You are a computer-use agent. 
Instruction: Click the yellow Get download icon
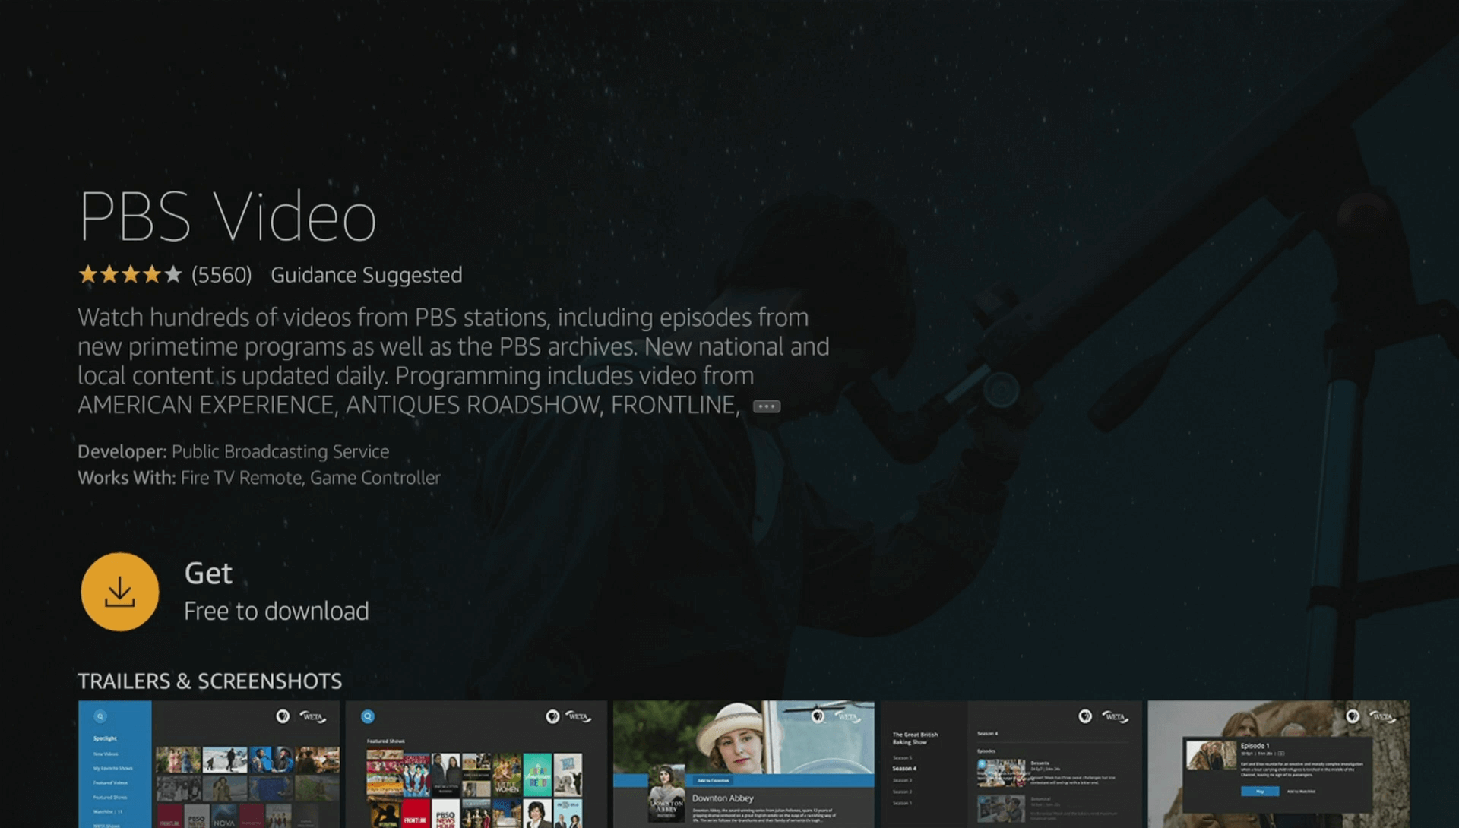[x=120, y=592]
